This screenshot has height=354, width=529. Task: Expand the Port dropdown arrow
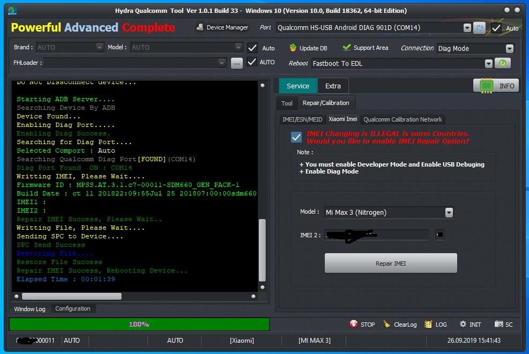point(467,28)
